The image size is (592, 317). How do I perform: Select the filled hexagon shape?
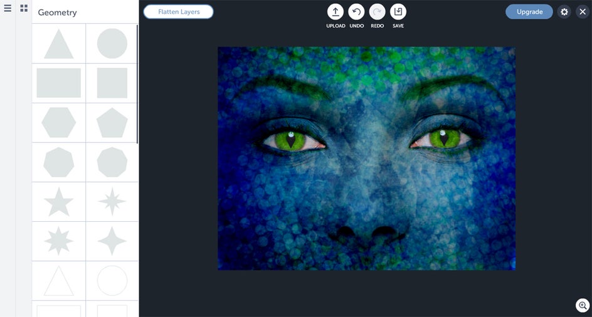point(58,122)
